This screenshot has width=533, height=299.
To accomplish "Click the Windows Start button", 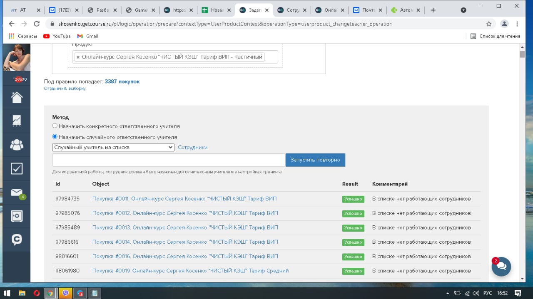I will [7, 293].
